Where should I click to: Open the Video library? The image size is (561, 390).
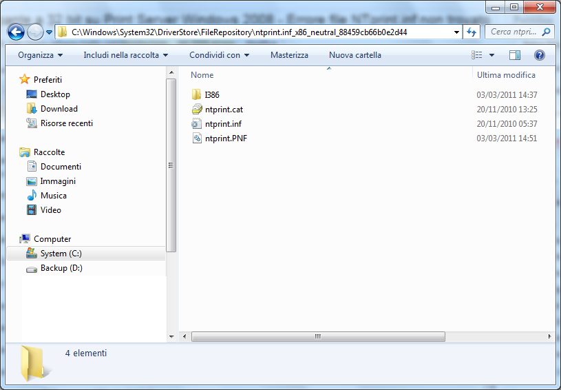(x=51, y=210)
